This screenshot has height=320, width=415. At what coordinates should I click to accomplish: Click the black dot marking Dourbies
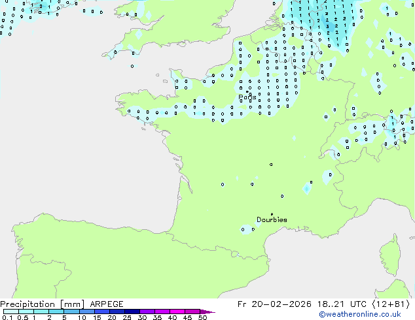coord(272,214)
